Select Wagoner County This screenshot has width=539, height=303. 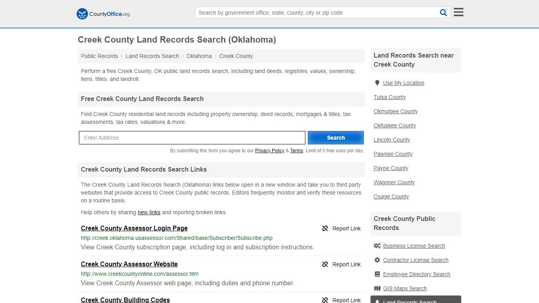394,182
